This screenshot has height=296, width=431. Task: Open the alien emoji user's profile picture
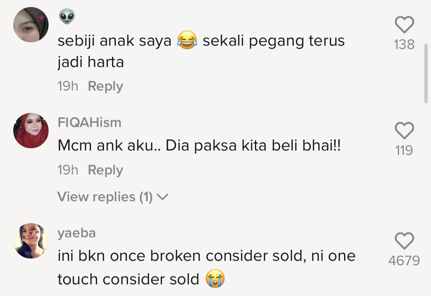tap(31, 25)
